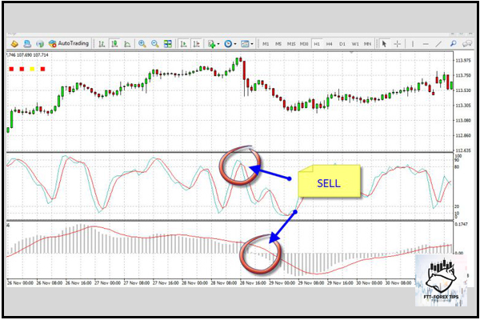Select the arrow Cursor tool
The image size is (480, 320).
tap(384, 44)
